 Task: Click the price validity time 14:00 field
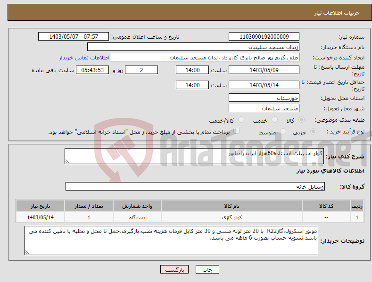[x=192, y=85]
